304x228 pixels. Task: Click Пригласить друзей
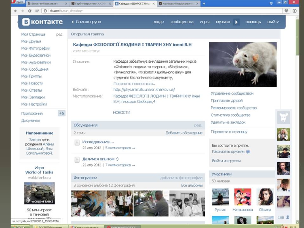click(x=226, y=101)
